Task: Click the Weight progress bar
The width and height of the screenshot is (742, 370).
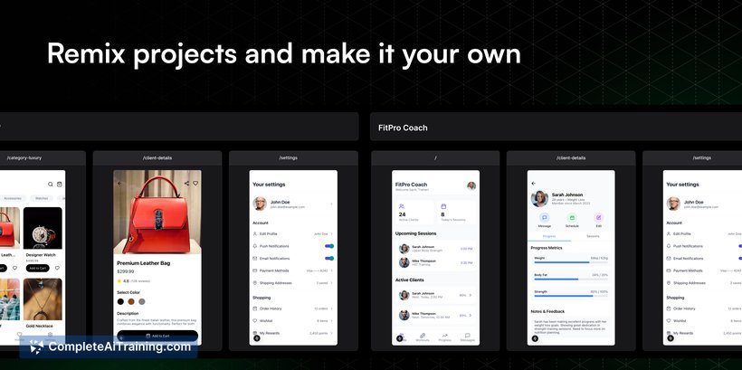Action: coord(571,262)
